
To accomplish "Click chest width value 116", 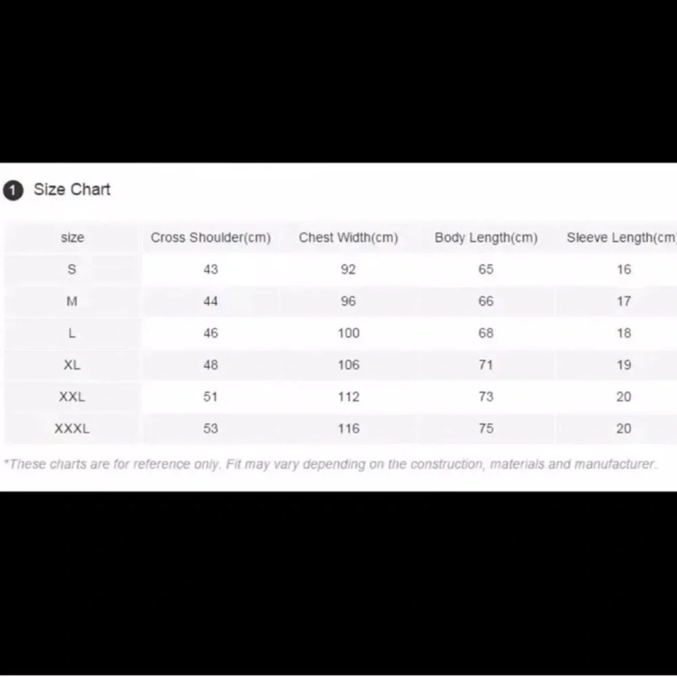I will [x=349, y=429].
